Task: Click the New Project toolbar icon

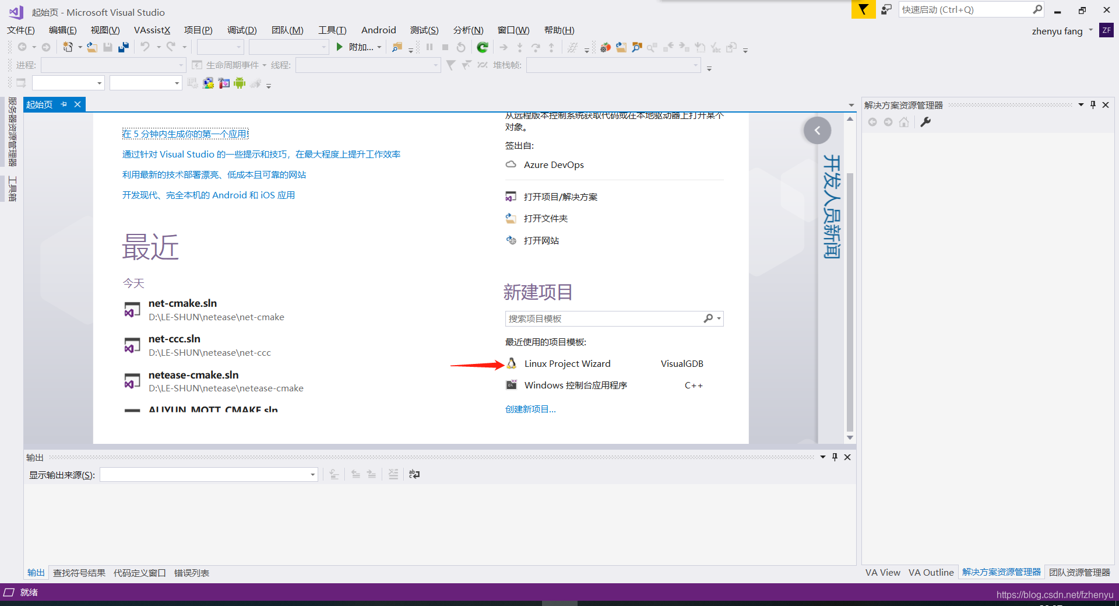Action: click(x=68, y=47)
